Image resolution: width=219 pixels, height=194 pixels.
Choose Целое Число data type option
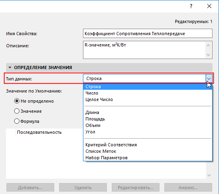coord(148,99)
